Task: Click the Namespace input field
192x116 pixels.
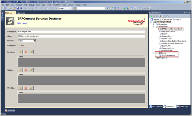Action: click(81, 32)
